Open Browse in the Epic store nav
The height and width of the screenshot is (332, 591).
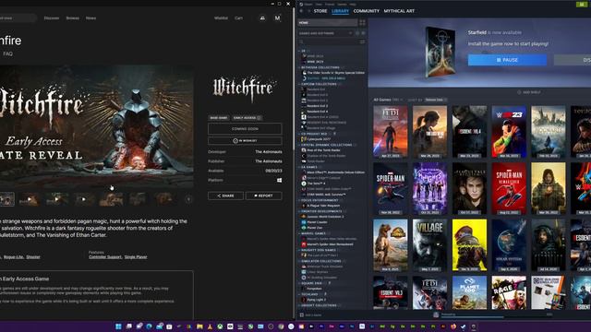point(73,18)
